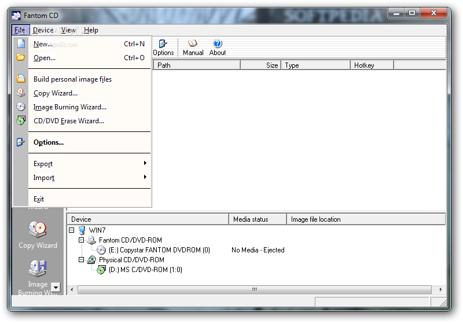This screenshot has height=323, width=463.
Task: Click the Options icon in File menu
Action: point(21,142)
